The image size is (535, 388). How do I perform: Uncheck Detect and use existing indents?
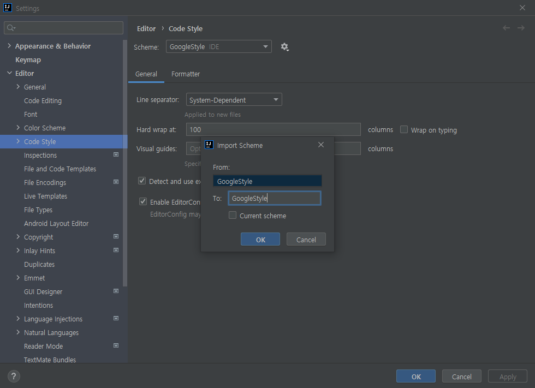(x=142, y=181)
